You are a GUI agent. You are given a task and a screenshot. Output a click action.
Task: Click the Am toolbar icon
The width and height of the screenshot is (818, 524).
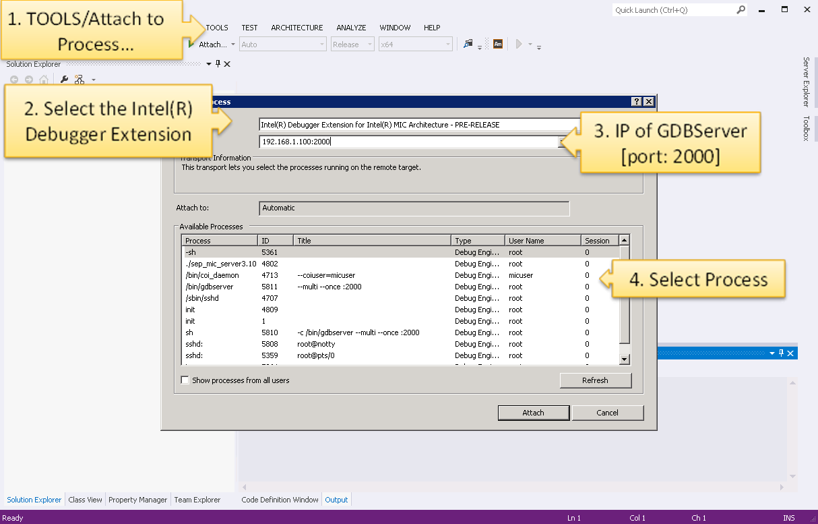(498, 44)
